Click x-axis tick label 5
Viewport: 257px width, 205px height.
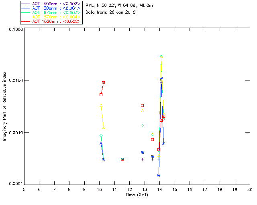click(x=24, y=189)
